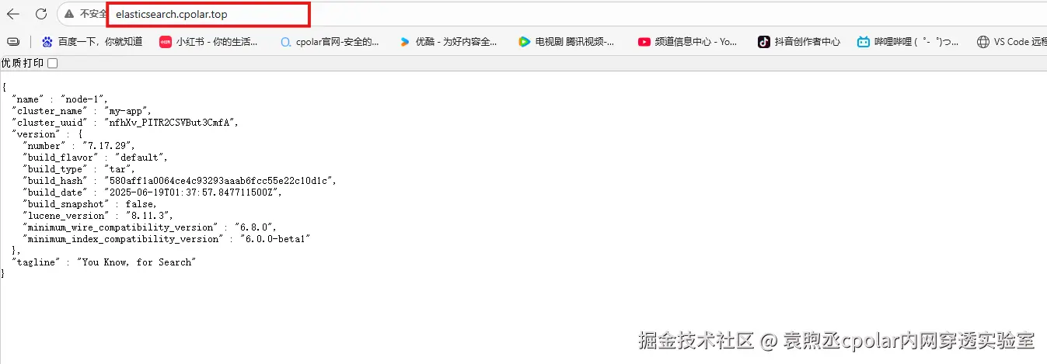Click the "my-app" cluster_name value
The image size is (1047, 364).
126,111
